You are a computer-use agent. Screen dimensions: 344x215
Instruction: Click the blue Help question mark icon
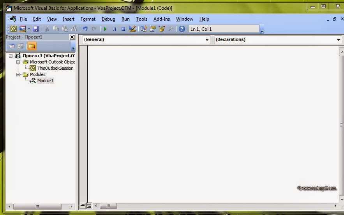click(182, 29)
